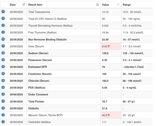Select the Order Comment result text
The height and width of the screenshot is (126, 156).
pyautogui.click(x=38, y=94)
